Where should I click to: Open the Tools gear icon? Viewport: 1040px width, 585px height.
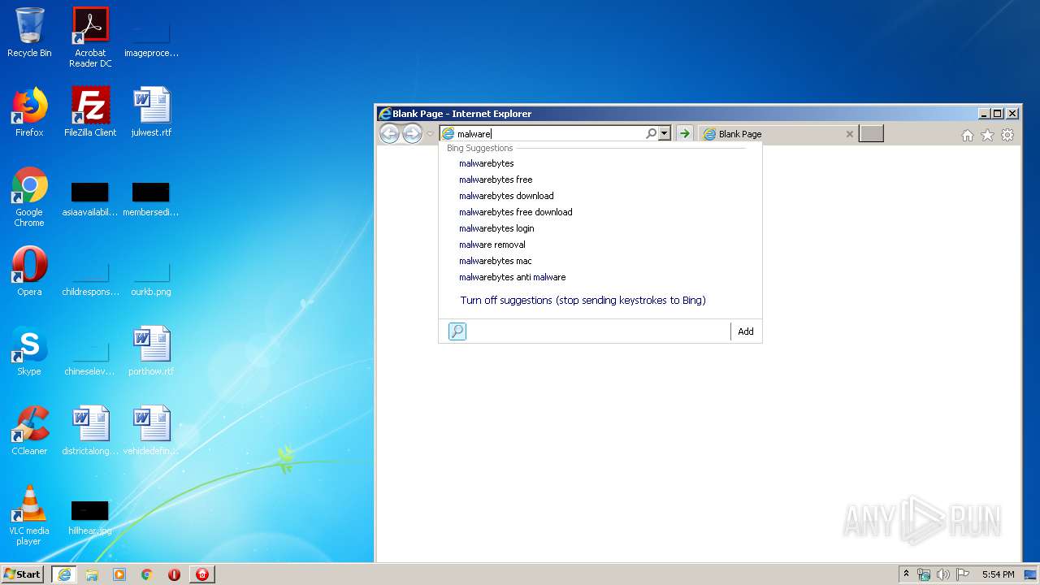click(x=1007, y=136)
